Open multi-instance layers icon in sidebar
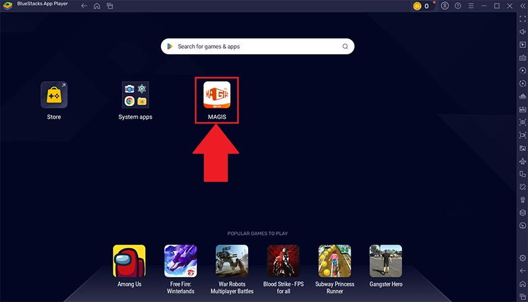 [x=523, y=212]
